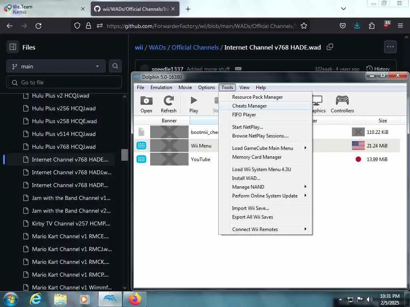Image resolution: width=410 pixels, height=307 pixels.
Task: Click the Banner column header in Dolphin
Action: (169, 121)
